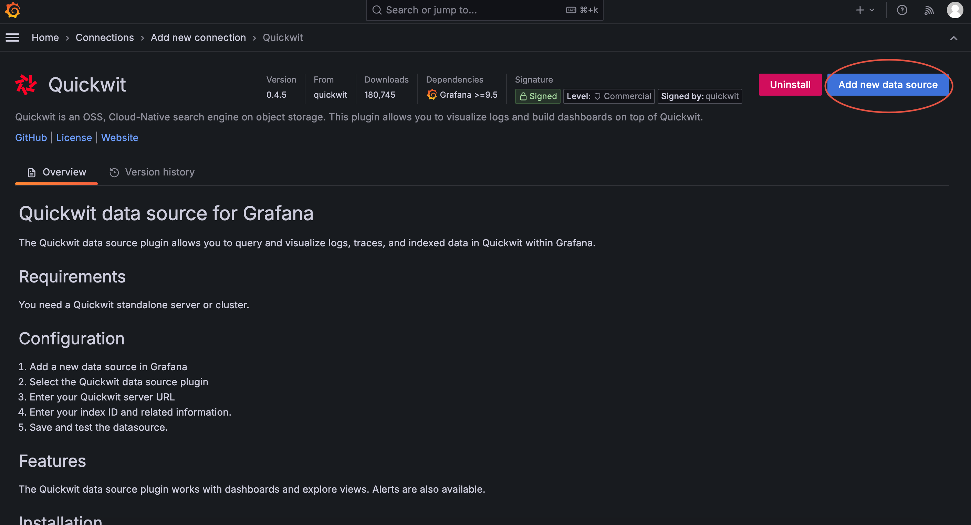The height and width of the screenshot is (525, 971).
Task: Click the search magnifier icon
Action: pyautogui.click(x=377, y=10)
